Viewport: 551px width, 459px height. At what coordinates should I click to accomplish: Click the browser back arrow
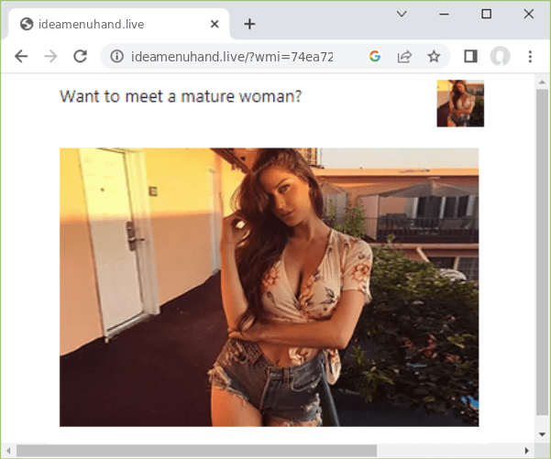(x=21, y=56)
